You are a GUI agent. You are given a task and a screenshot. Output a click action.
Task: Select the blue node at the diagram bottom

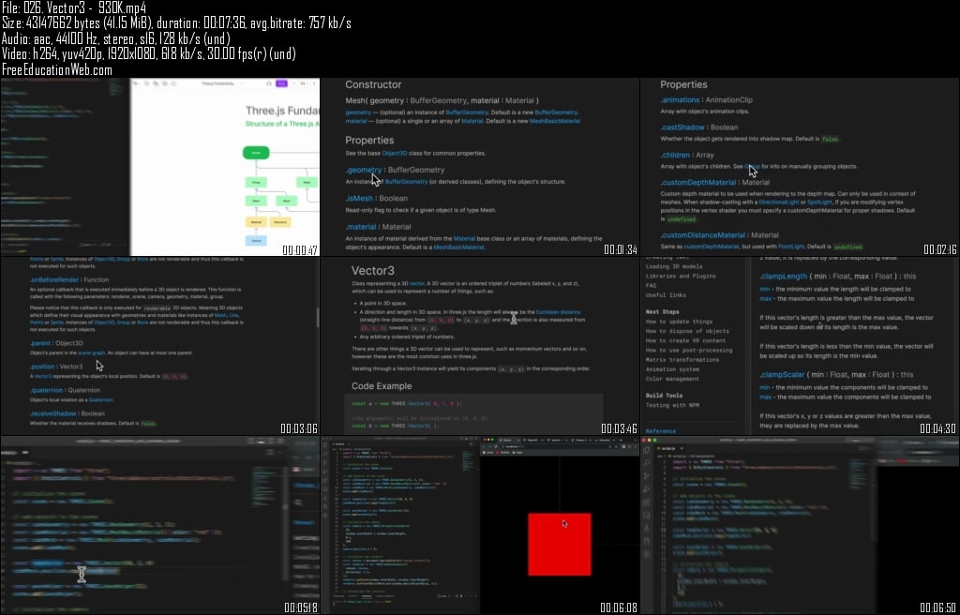(x=256, y=241)
